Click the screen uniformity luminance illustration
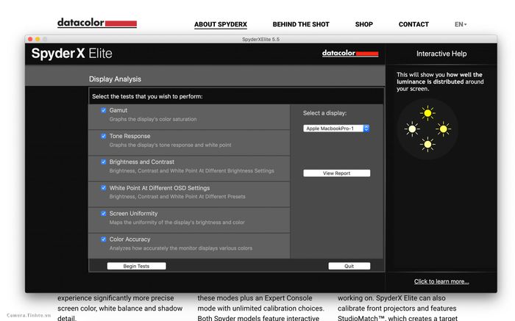Viewport: 515px width, 321px height. click(427, 129)
